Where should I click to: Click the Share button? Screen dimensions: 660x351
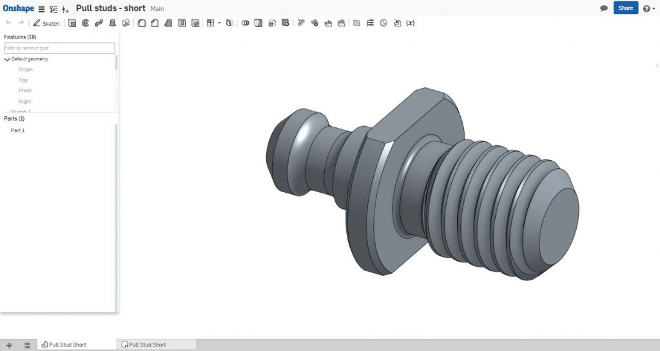pyautogui.click(x=625, y=8)
